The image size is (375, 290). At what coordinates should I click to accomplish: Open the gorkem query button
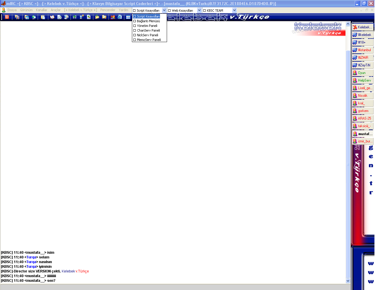363,111
